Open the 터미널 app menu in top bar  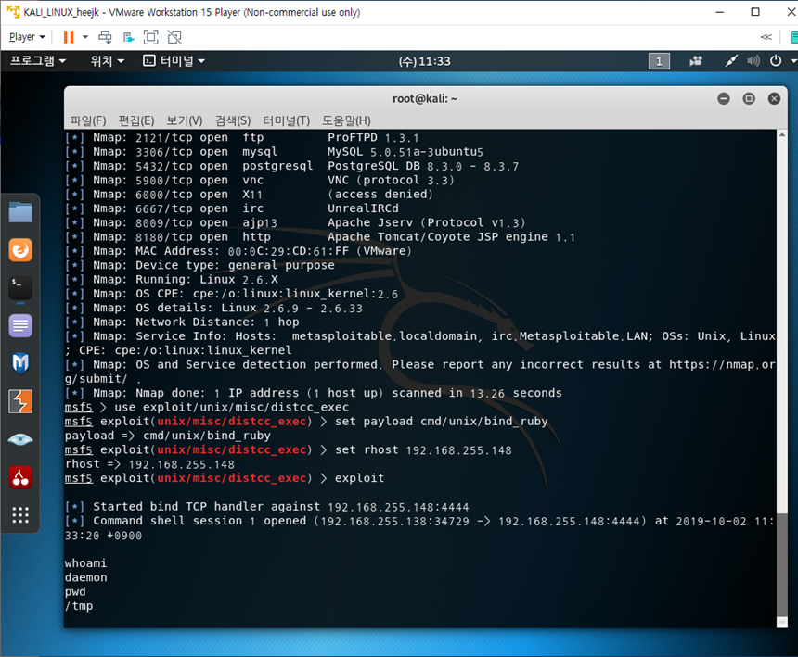coord(174,61)
